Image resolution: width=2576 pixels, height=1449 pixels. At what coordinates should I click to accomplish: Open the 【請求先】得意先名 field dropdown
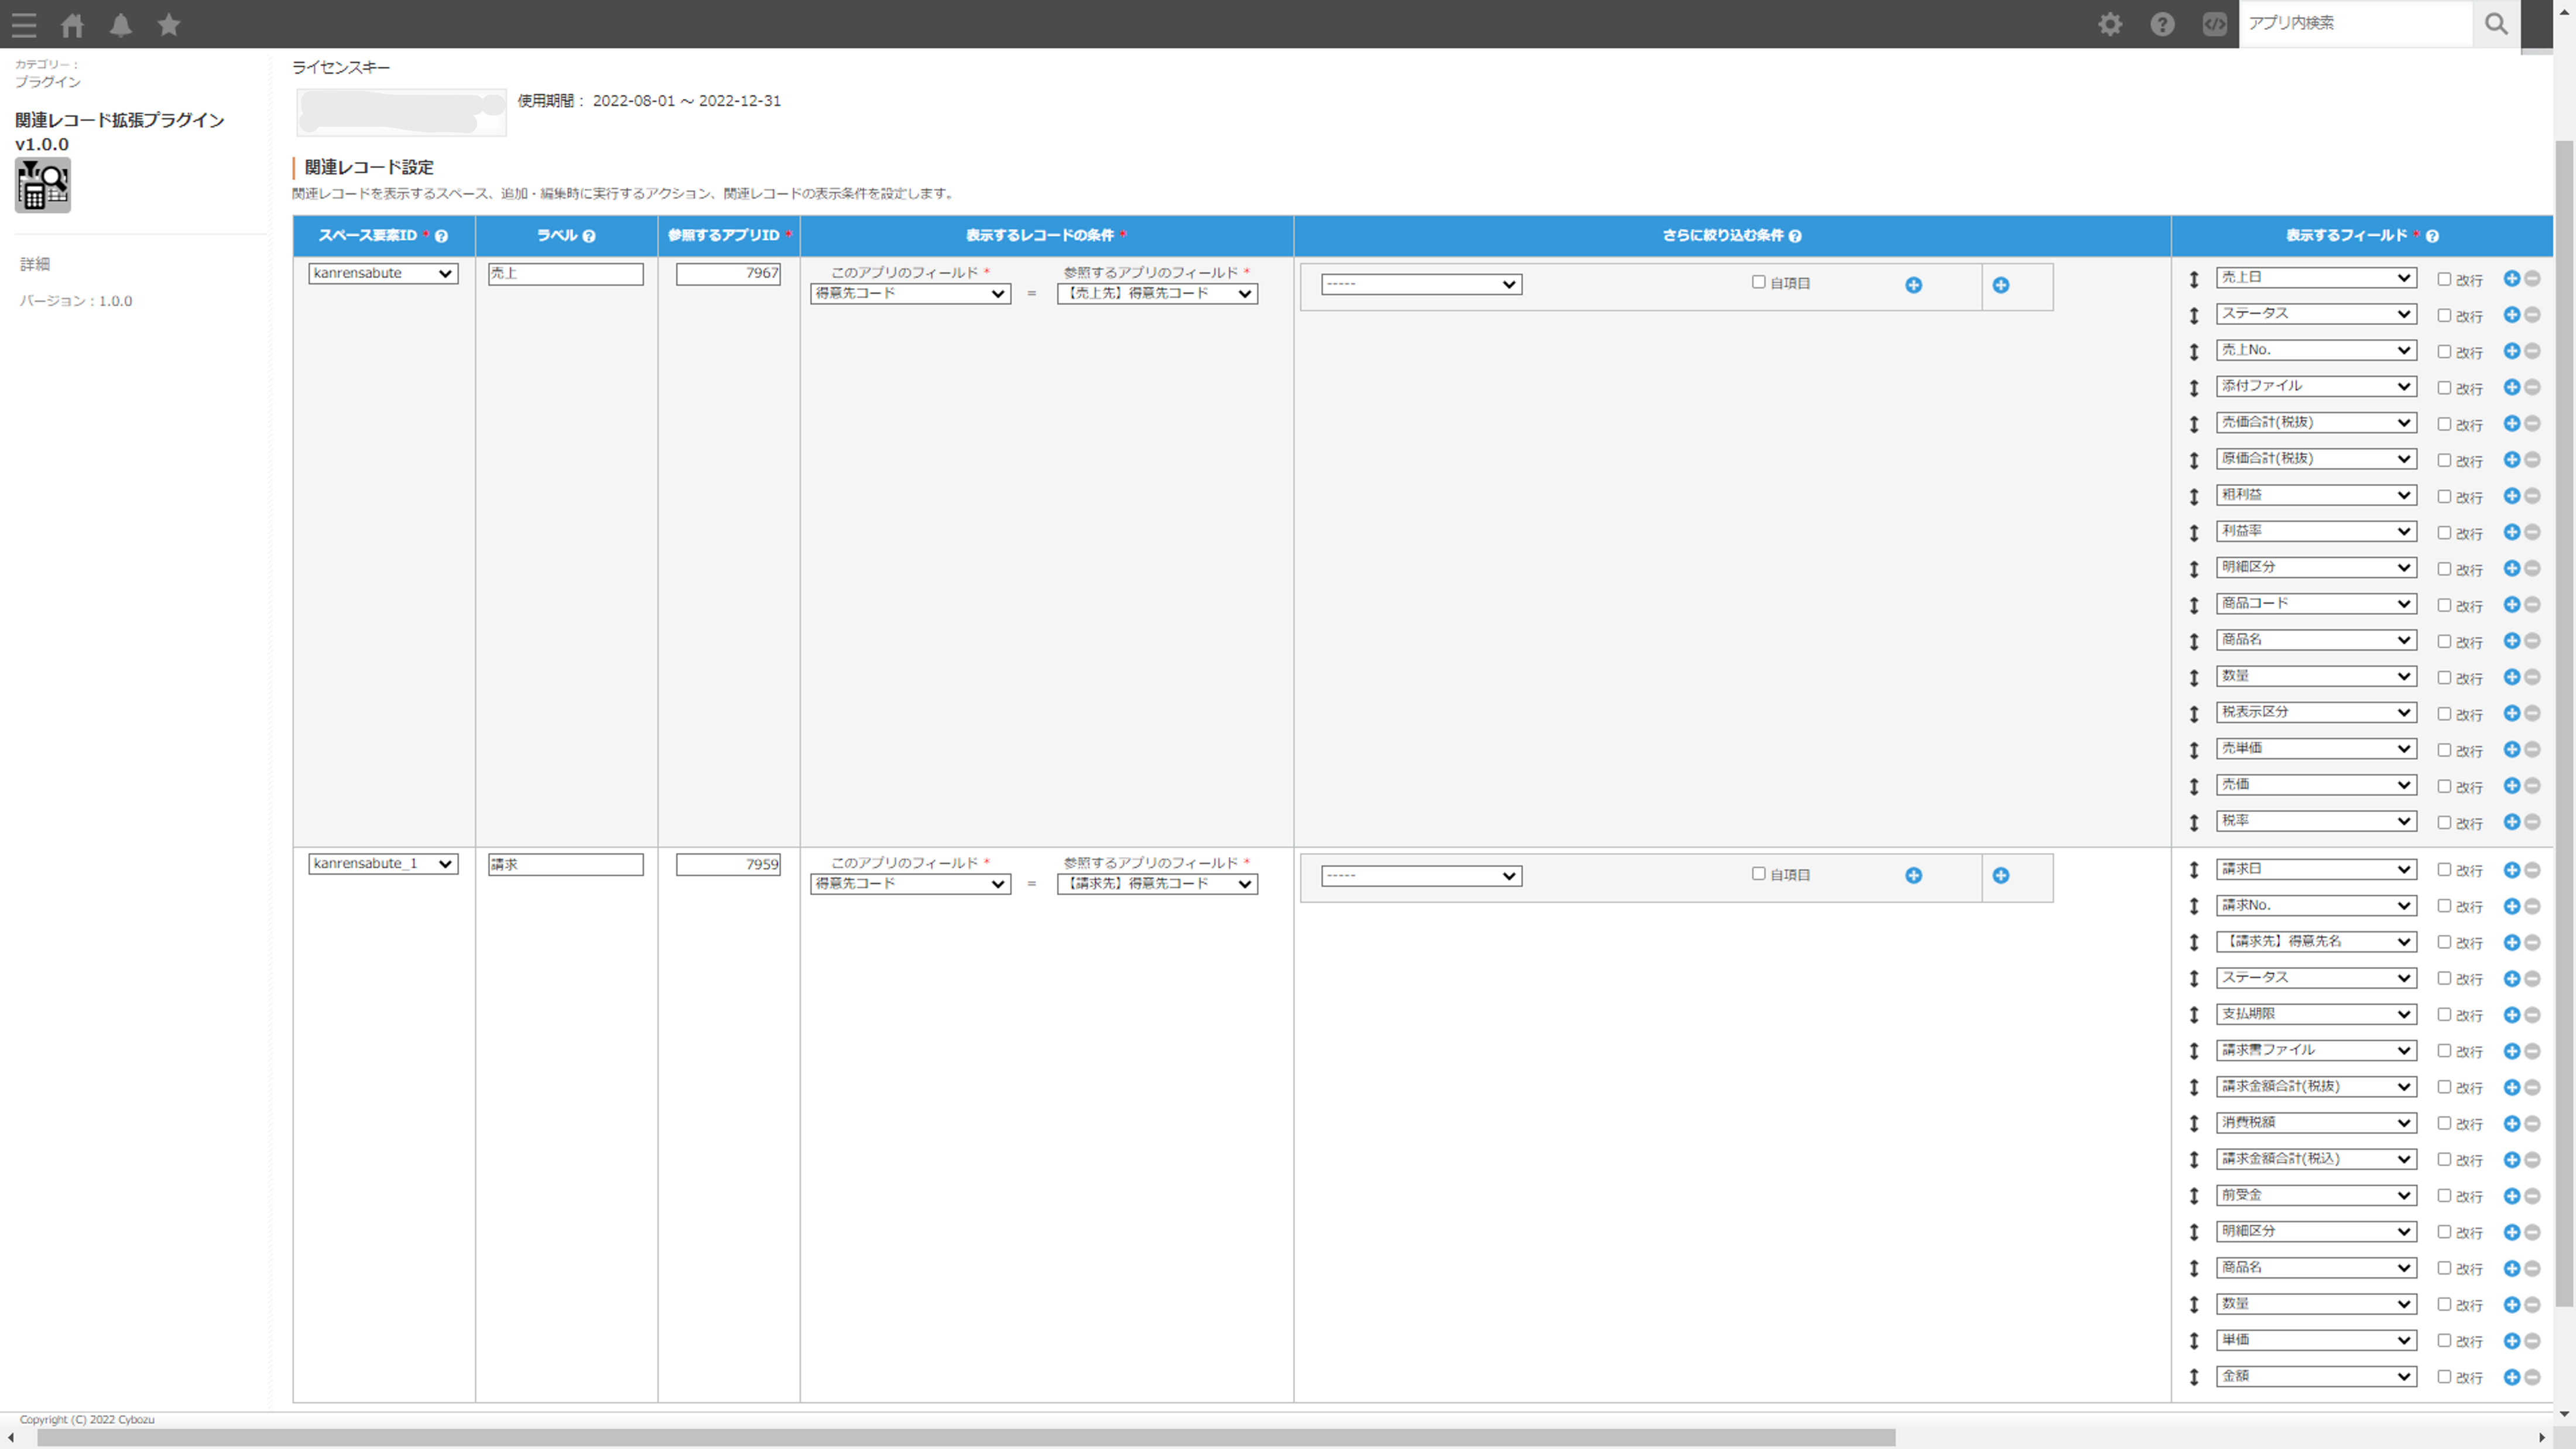click(x=2316, y=942)
